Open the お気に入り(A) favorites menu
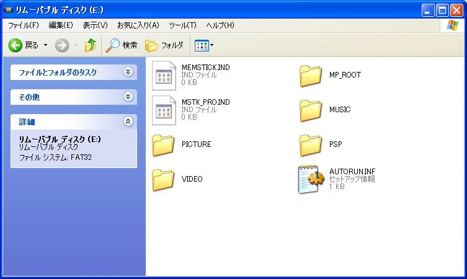This screenshot has height=279, width=467. [138, 25]
